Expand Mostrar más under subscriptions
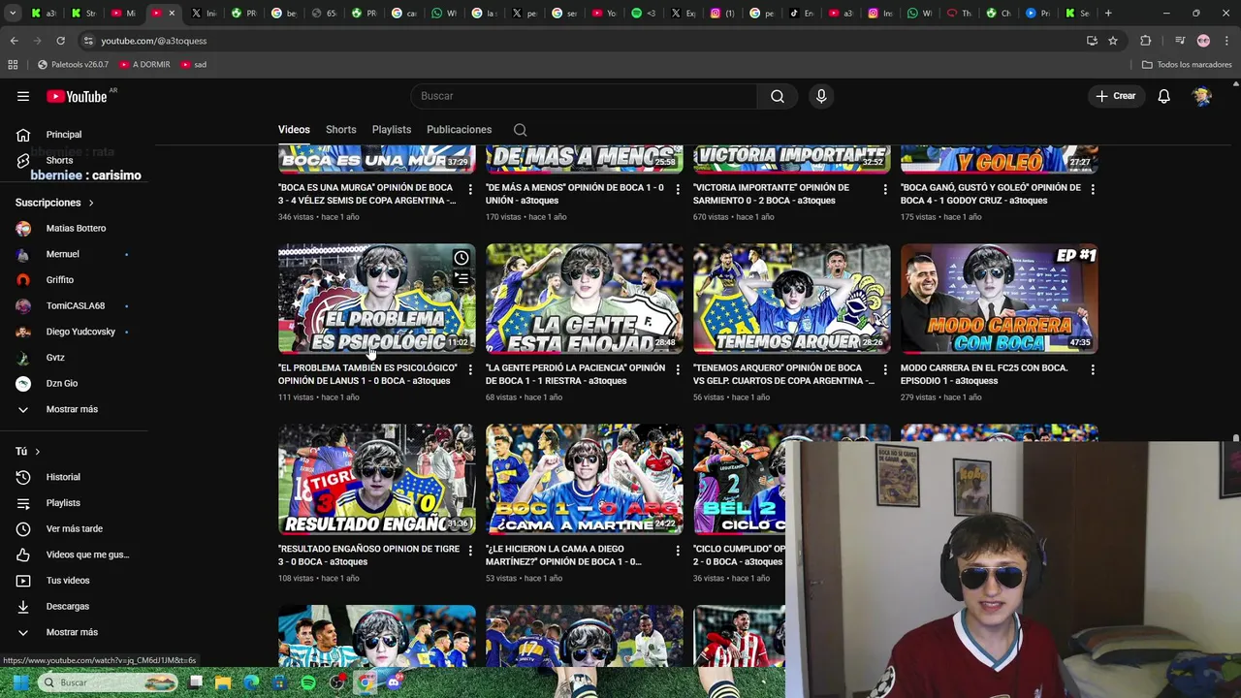This screenshot has width=1241, height=698. coord(74,409)
